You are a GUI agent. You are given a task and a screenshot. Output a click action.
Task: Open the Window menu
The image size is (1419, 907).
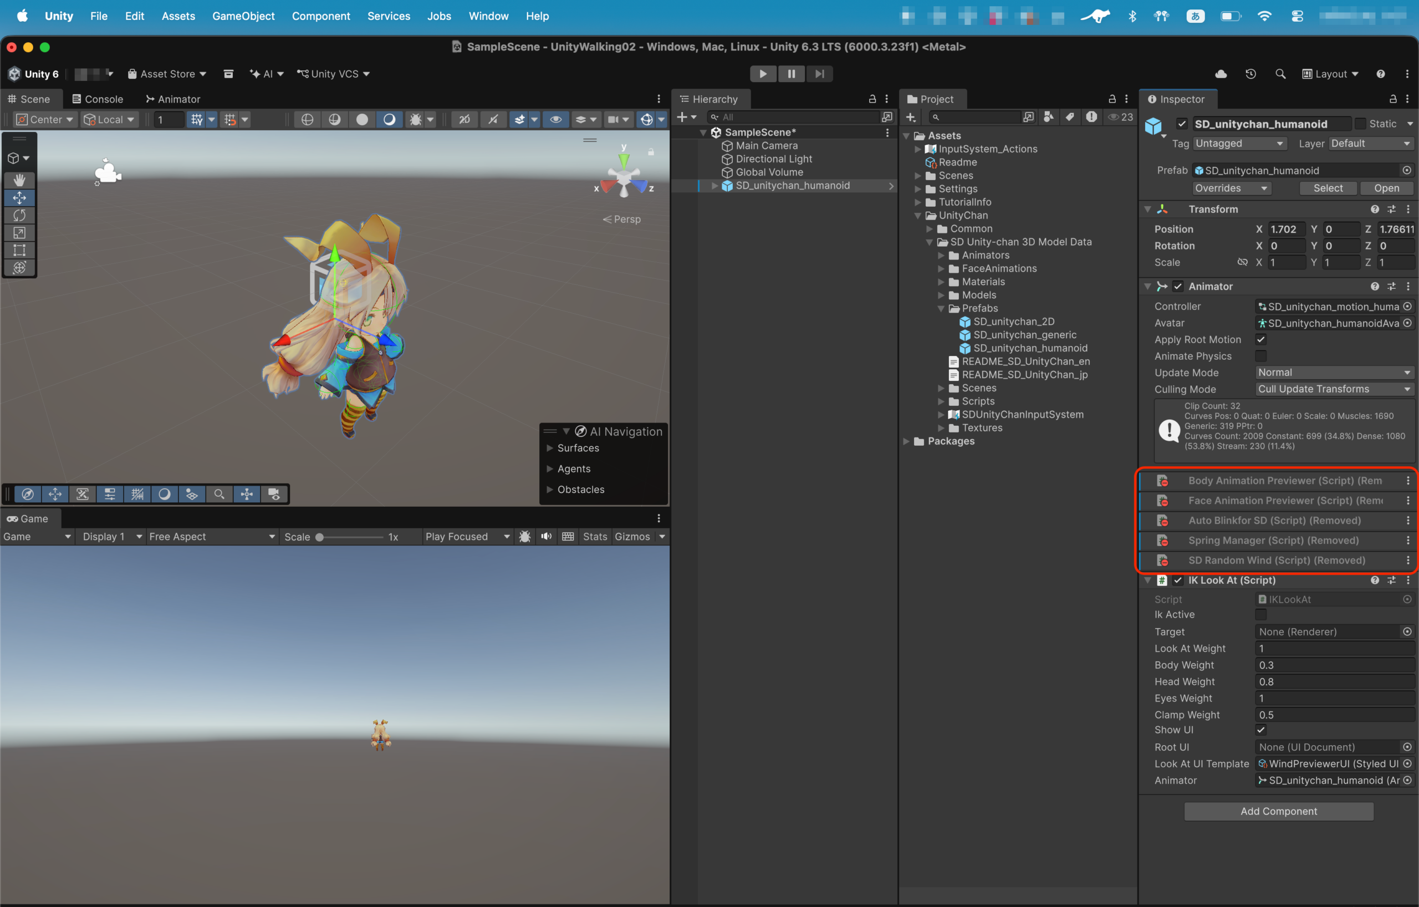click(488, 16)
